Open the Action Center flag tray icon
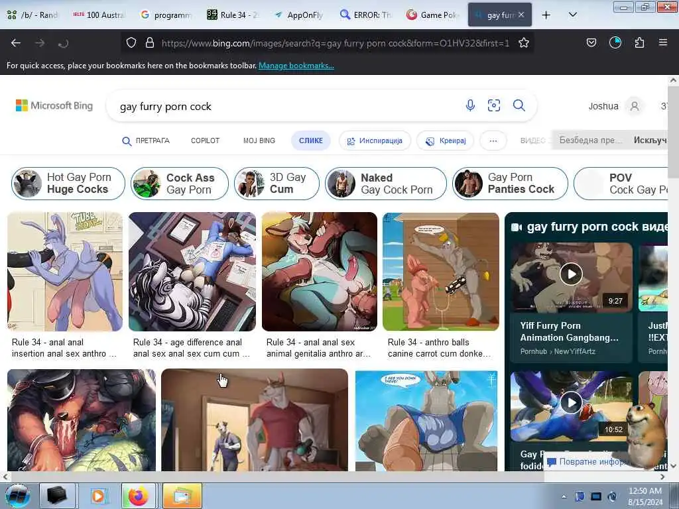679x509 pixels. (580, 496)
